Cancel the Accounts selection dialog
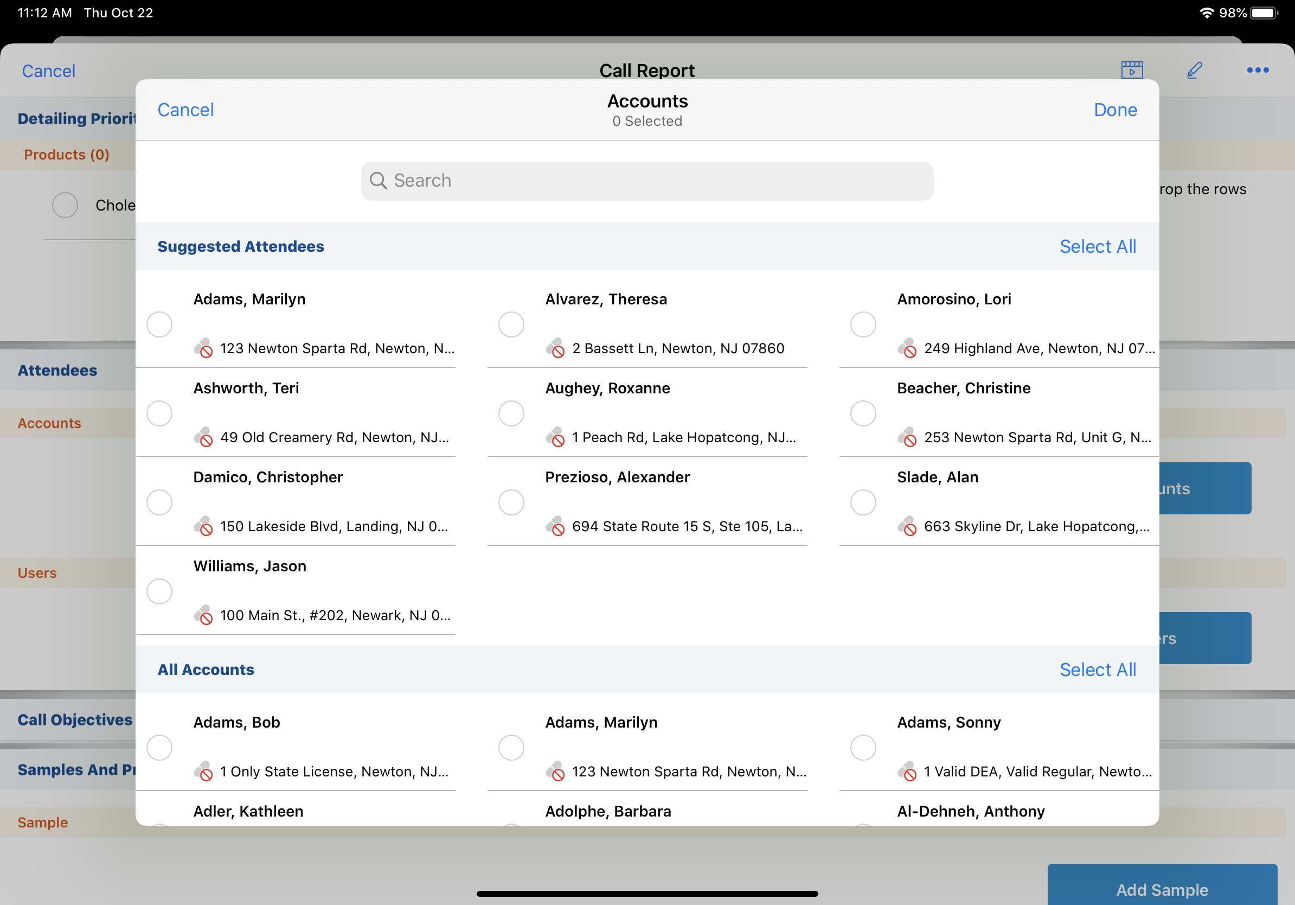Image resolution: width=1295 pixels, height=905 pixels. pyautogui.click(x=185, y=110)
